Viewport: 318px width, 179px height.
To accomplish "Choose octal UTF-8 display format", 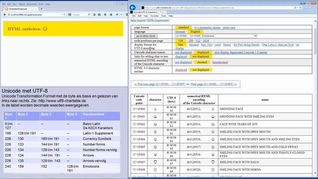I will tap(218, 45).
